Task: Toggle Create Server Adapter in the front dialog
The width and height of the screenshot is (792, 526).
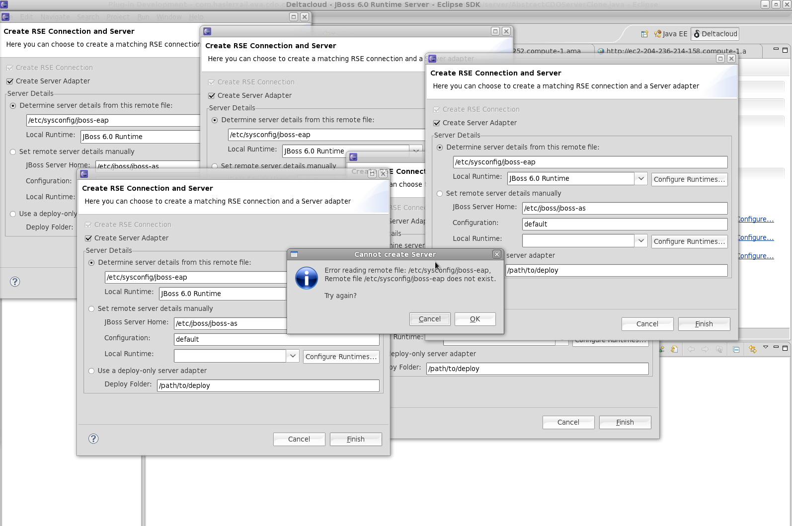Action: coord(88,238)
